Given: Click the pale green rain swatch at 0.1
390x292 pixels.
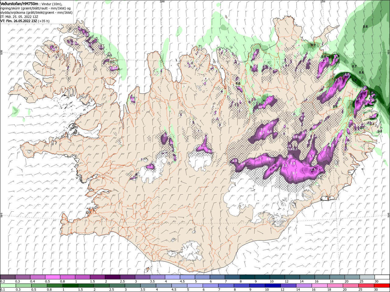Looking at the screenshot, I should pos(8,286).
